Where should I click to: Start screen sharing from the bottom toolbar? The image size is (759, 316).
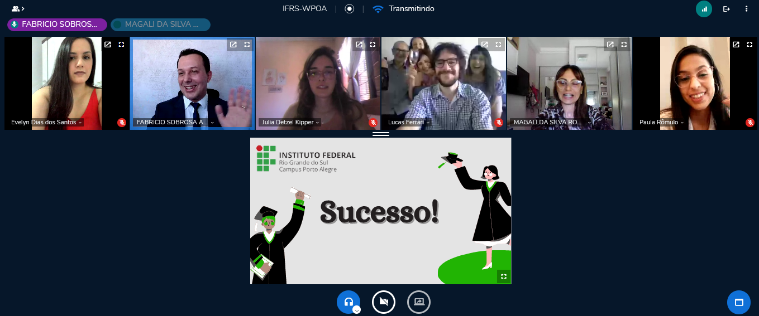(419, 302)
